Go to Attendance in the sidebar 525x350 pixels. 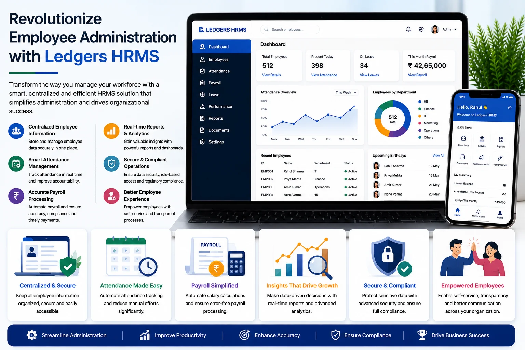click(x=221, y=71)
